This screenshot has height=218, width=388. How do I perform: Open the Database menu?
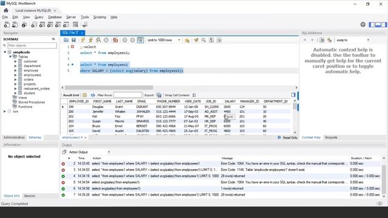(55, 17)
